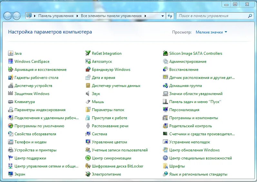Viewport: 257px width, 182px height.
Task: Open the Мышь mouse icon
Action: click(x=88, y=102)
